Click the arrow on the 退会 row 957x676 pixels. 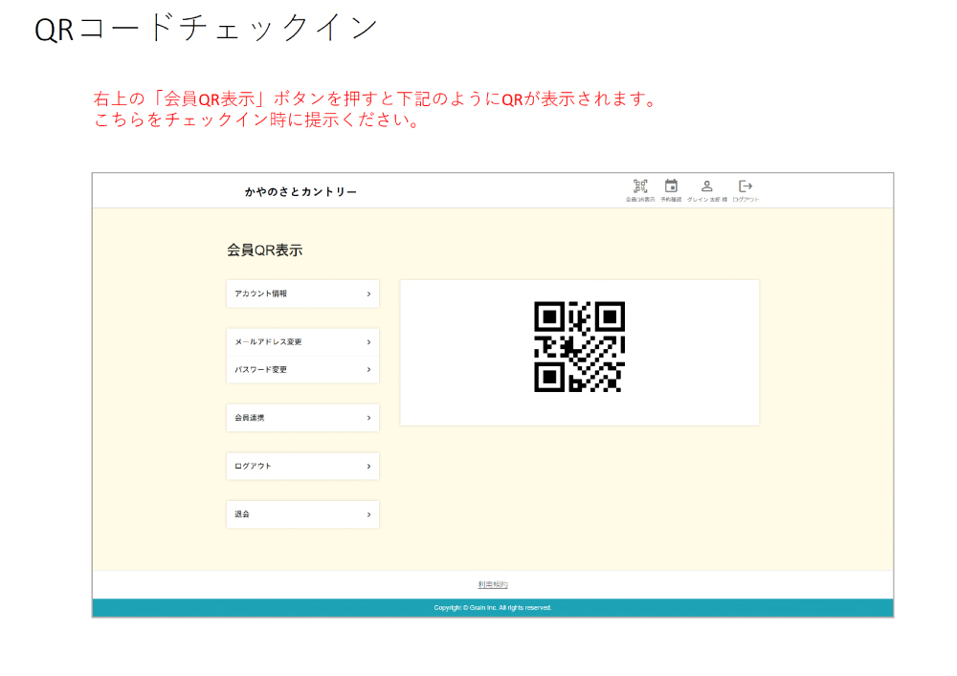pos(368,514)
